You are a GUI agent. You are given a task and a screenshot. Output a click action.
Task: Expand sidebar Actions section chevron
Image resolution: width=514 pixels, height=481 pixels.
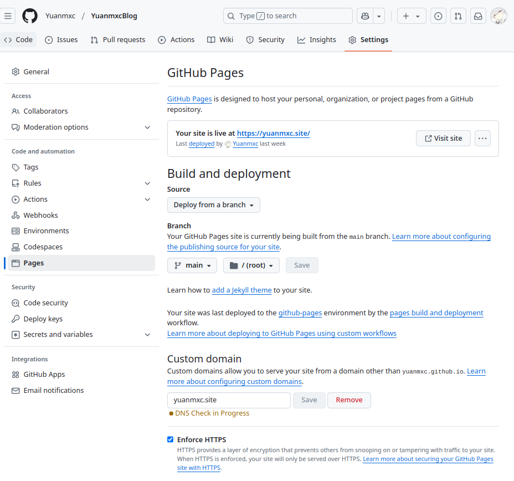[x=147, y=199]
